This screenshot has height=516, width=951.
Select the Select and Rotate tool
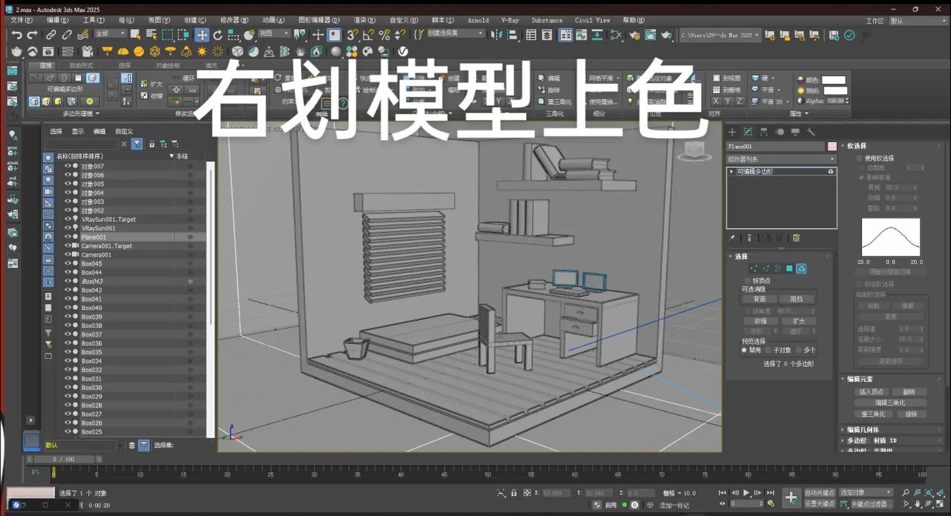click(218, 35)
